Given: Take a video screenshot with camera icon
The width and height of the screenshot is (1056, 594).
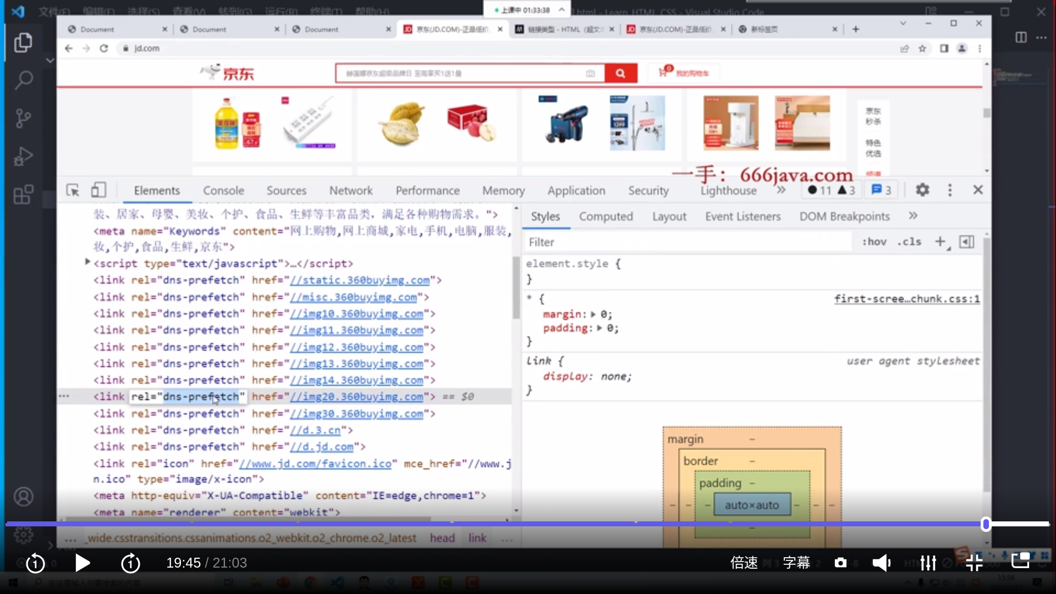Looking at the screenshot, I should (840, 563).
